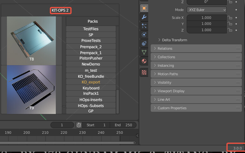The height and width of the screenshot is (153, 245).
Task: Pick the T9 vent insert thumbnail
Action: [32, 89]
